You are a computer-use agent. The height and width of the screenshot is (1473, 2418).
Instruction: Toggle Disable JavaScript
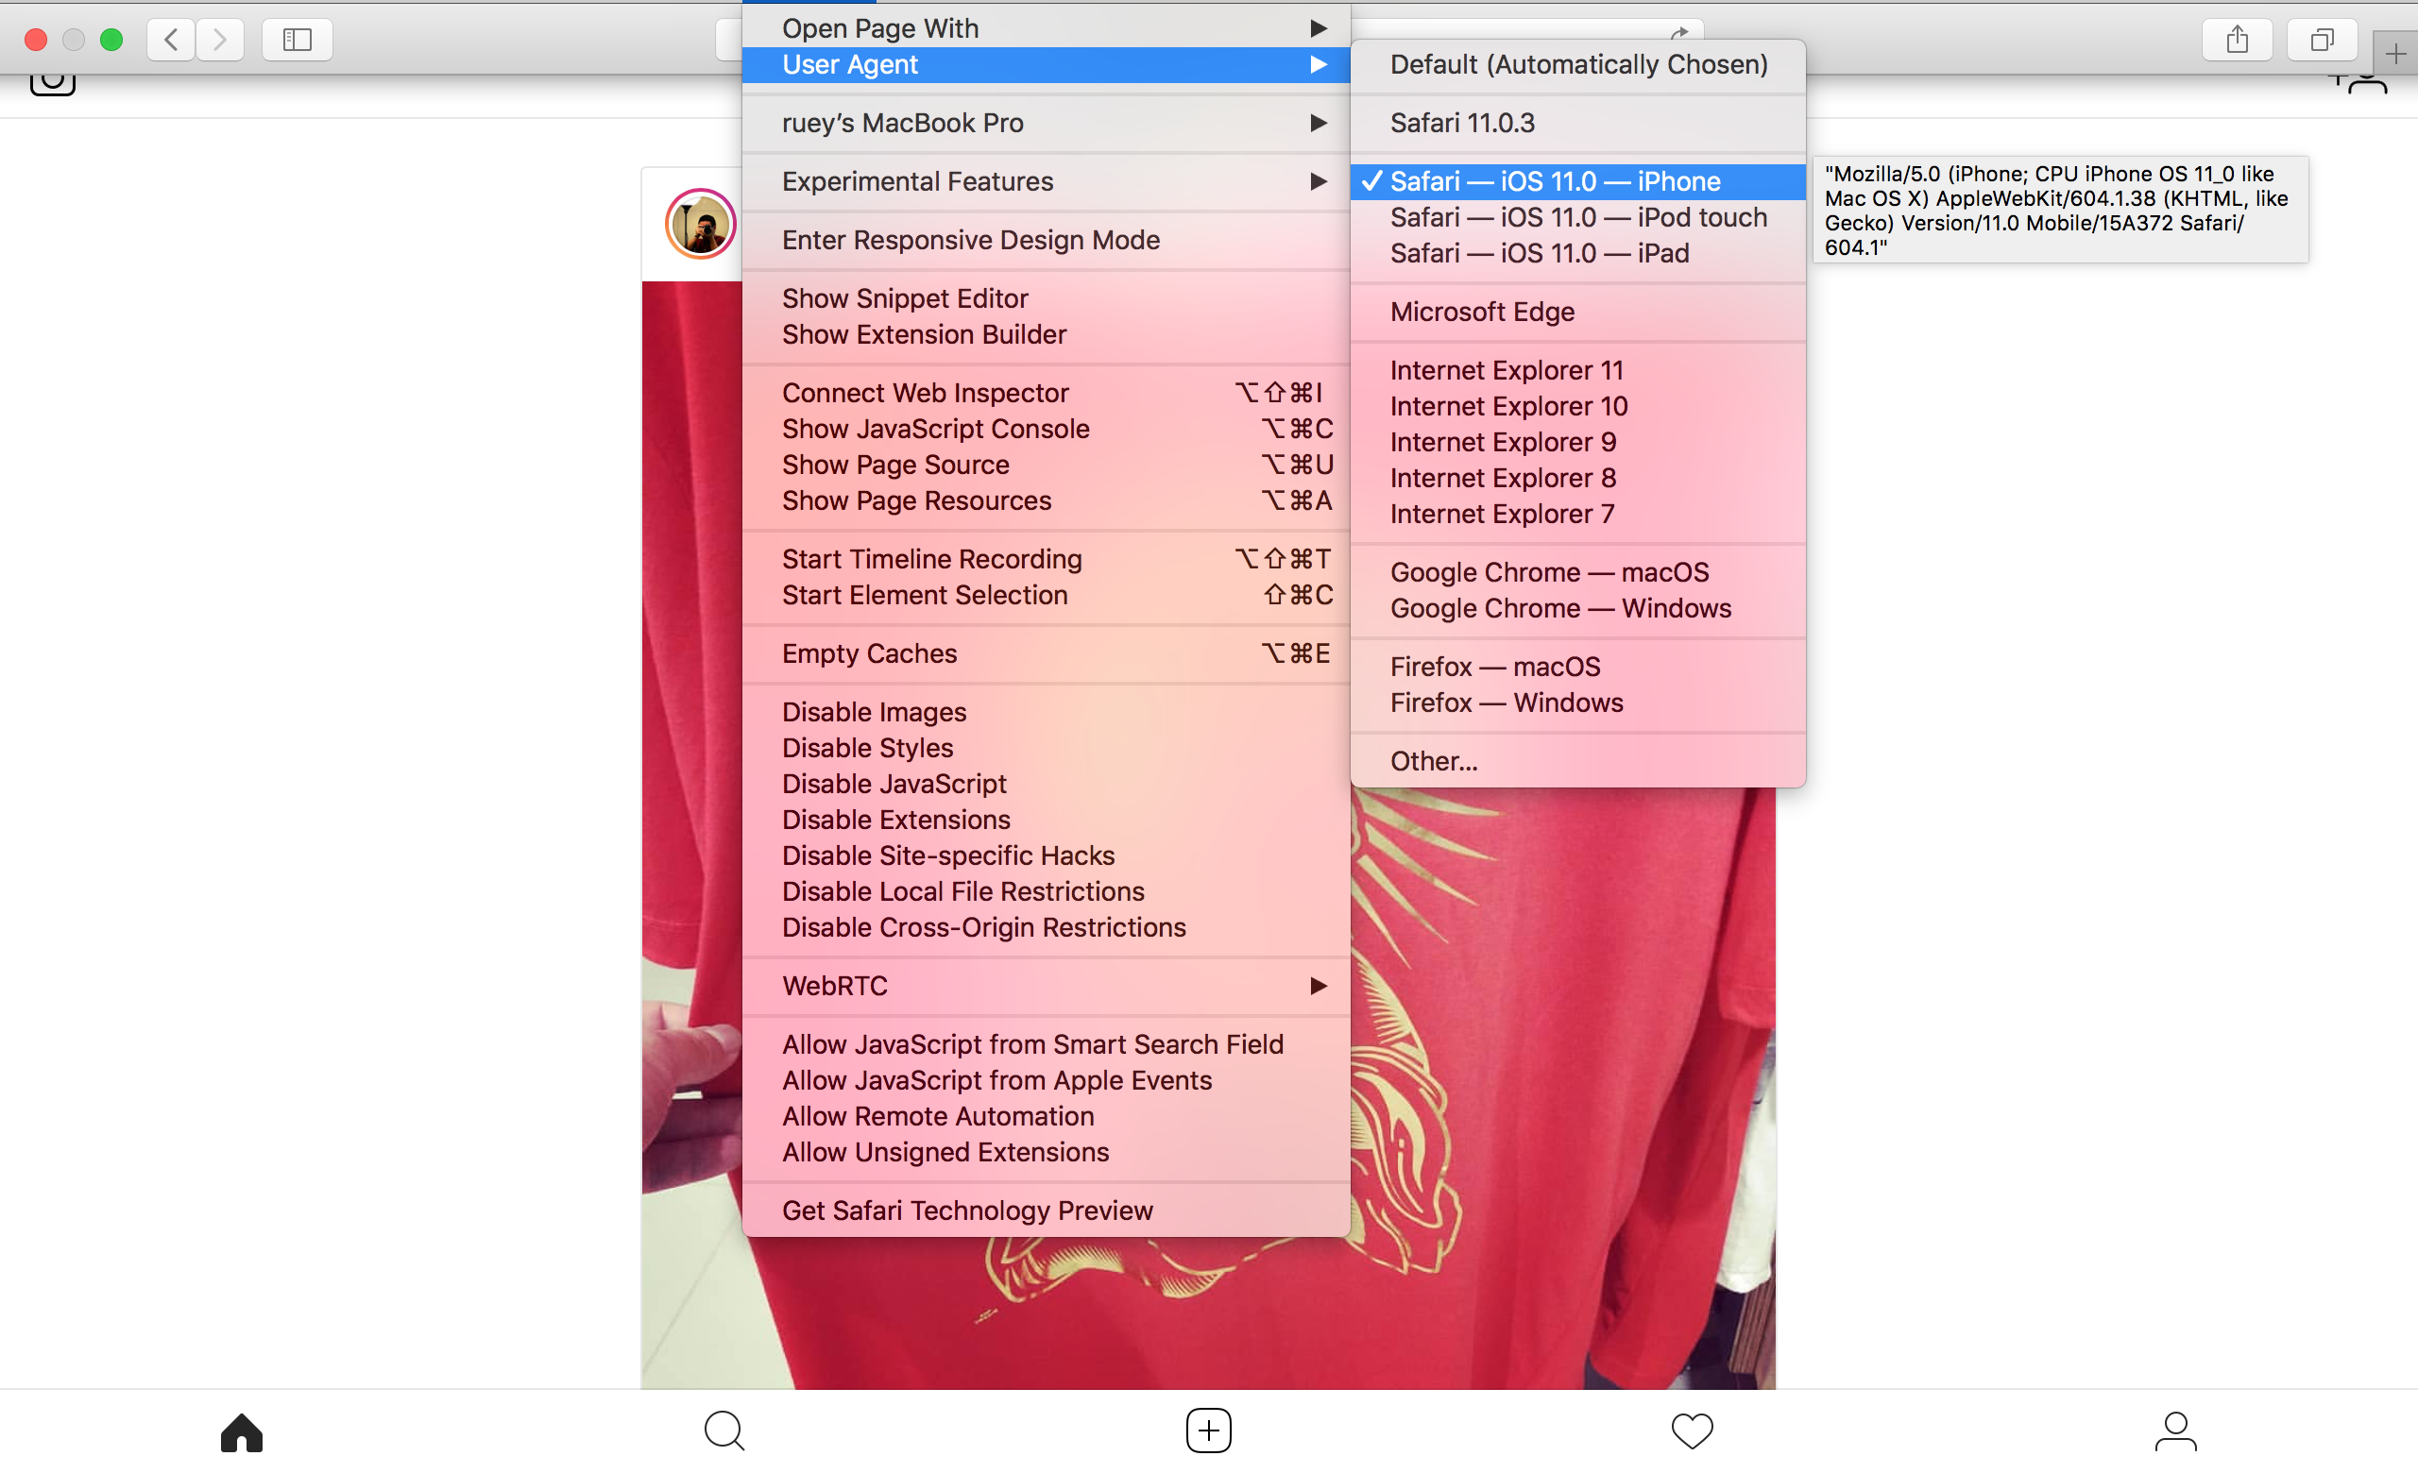point(1047,784)
